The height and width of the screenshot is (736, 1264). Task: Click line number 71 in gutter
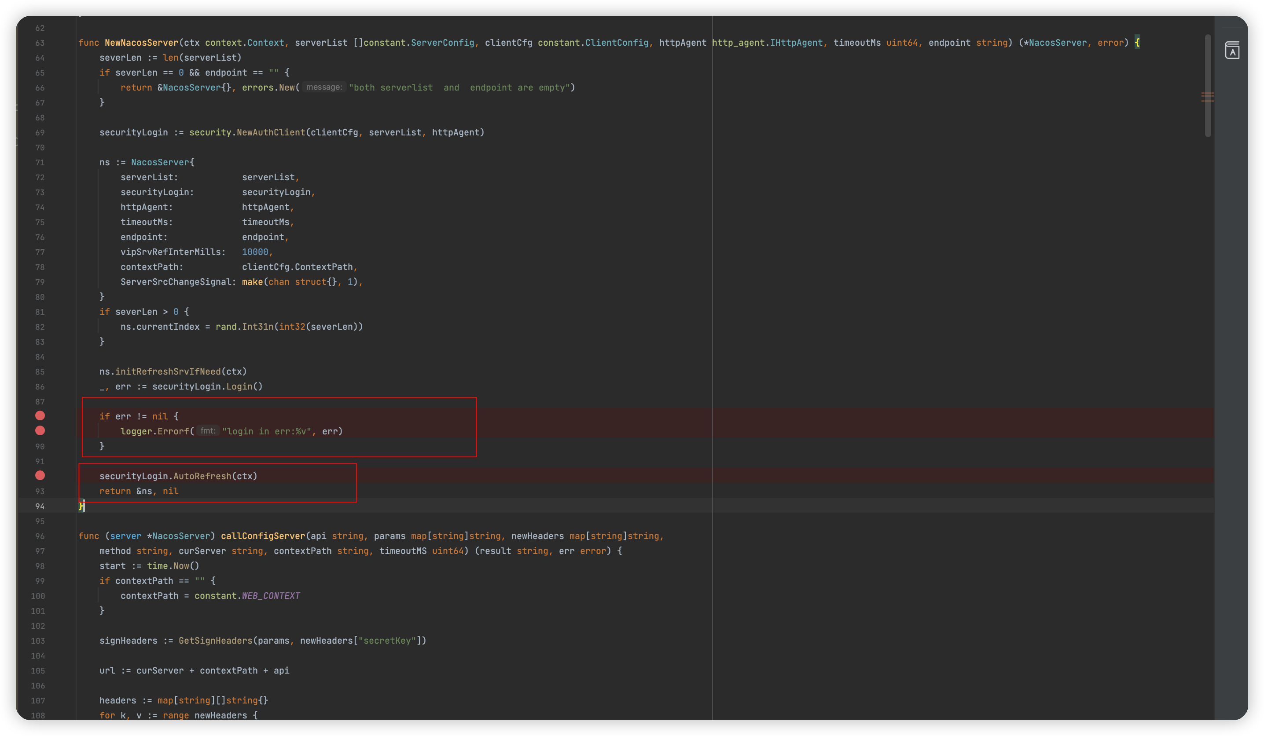click(40, 163)
